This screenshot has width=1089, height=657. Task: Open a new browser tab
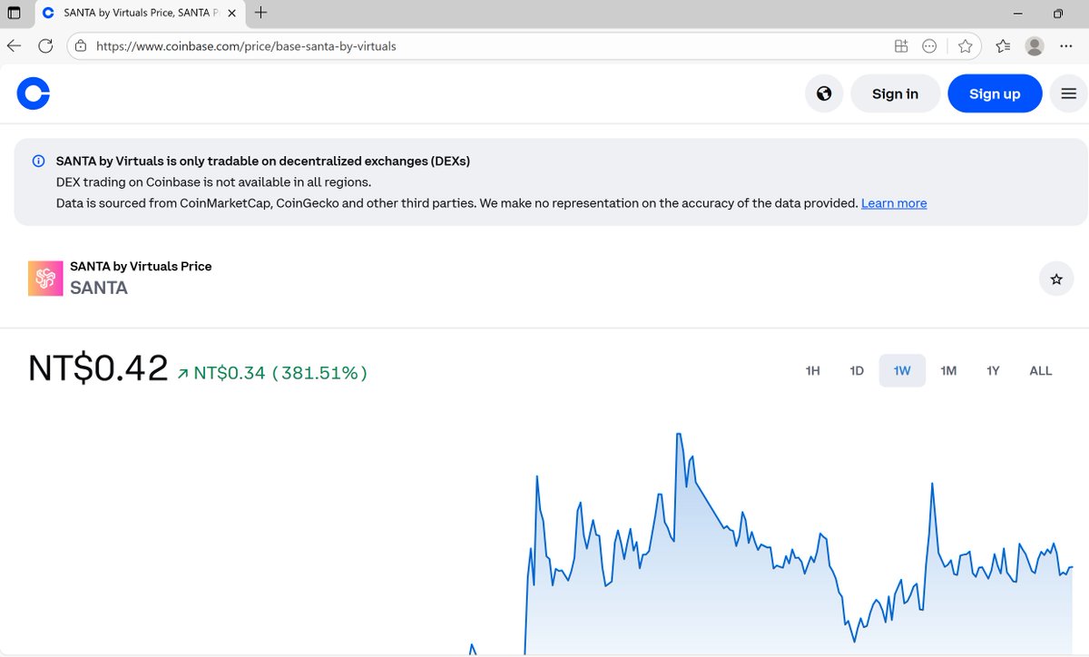click(261, 13)
